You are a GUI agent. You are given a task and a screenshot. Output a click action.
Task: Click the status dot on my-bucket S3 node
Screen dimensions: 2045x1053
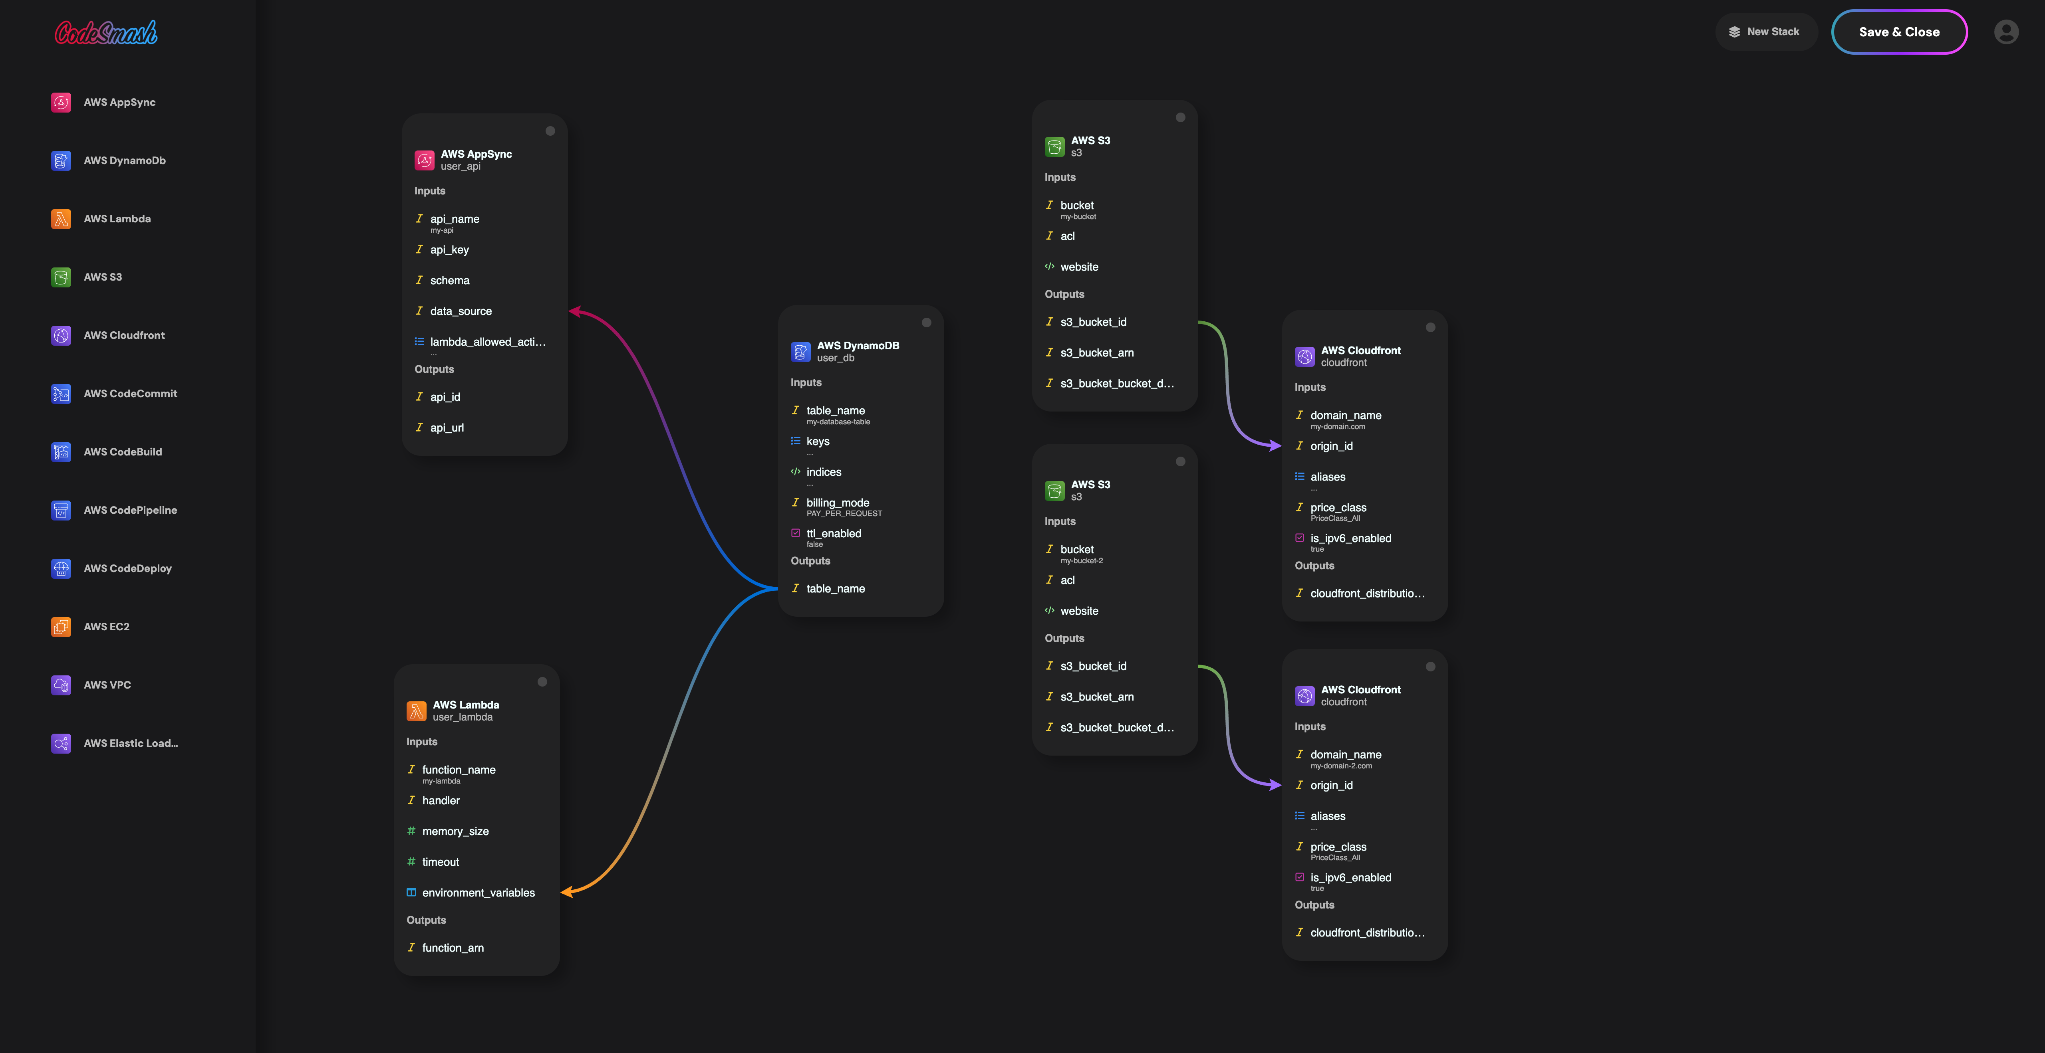click(1181, 117)
